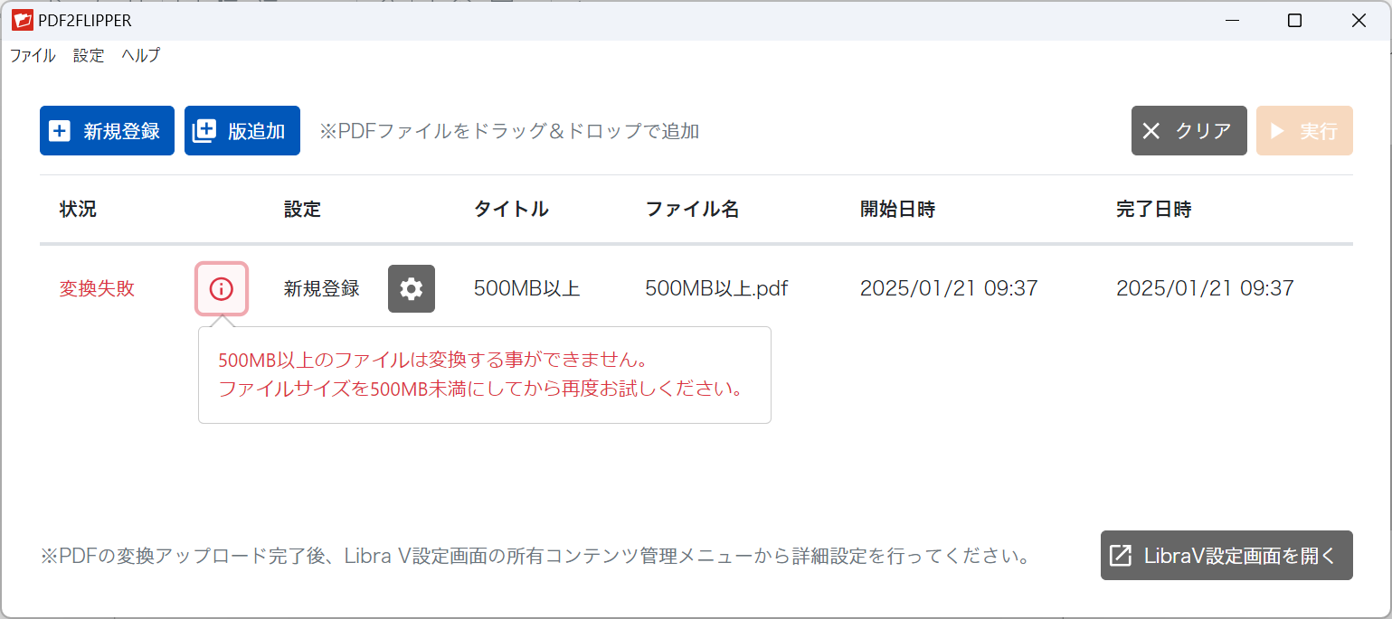Image resolution: width=1392 pixels, height=619 pixels.
Task: Click the 版追加 add-version button
Action: coord(242,131)
